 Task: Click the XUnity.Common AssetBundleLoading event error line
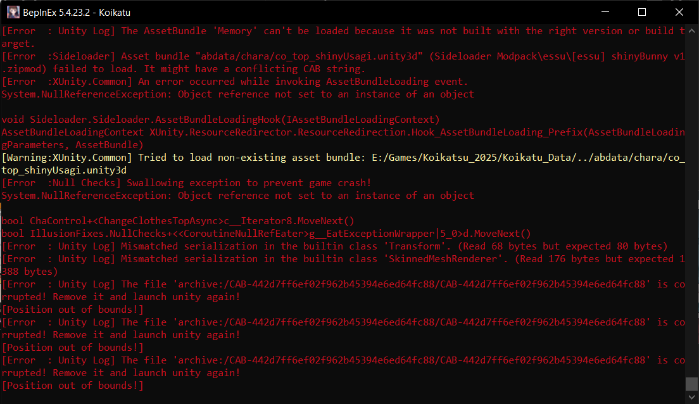coord(234,82)
